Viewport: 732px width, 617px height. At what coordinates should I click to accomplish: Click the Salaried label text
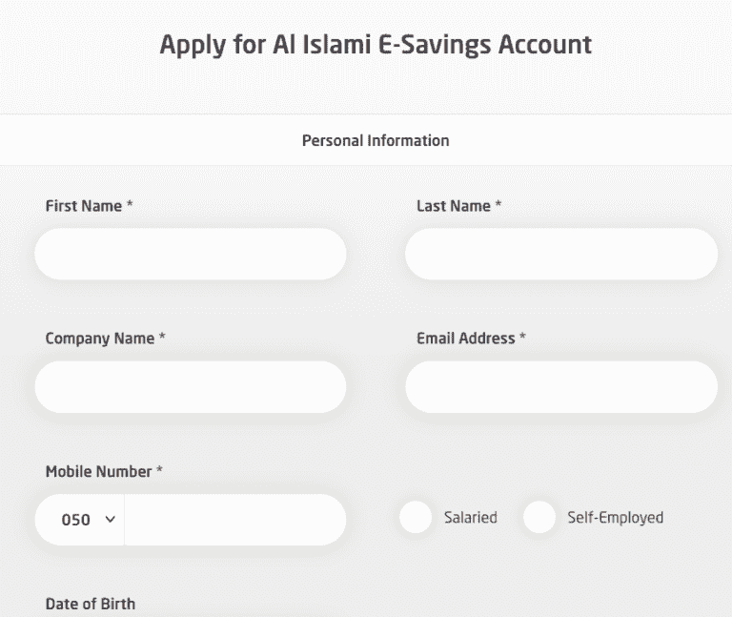[x=471, y=518]
